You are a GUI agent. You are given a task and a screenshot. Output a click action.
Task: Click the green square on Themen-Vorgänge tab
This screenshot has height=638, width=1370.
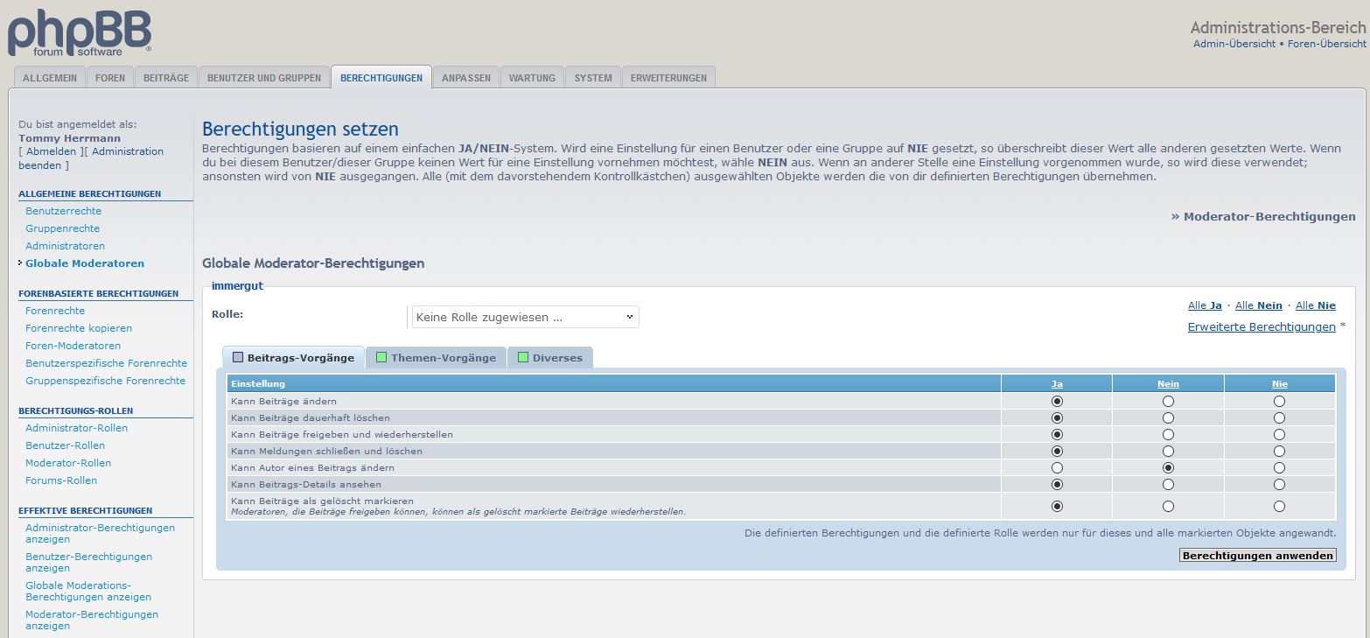381,357
